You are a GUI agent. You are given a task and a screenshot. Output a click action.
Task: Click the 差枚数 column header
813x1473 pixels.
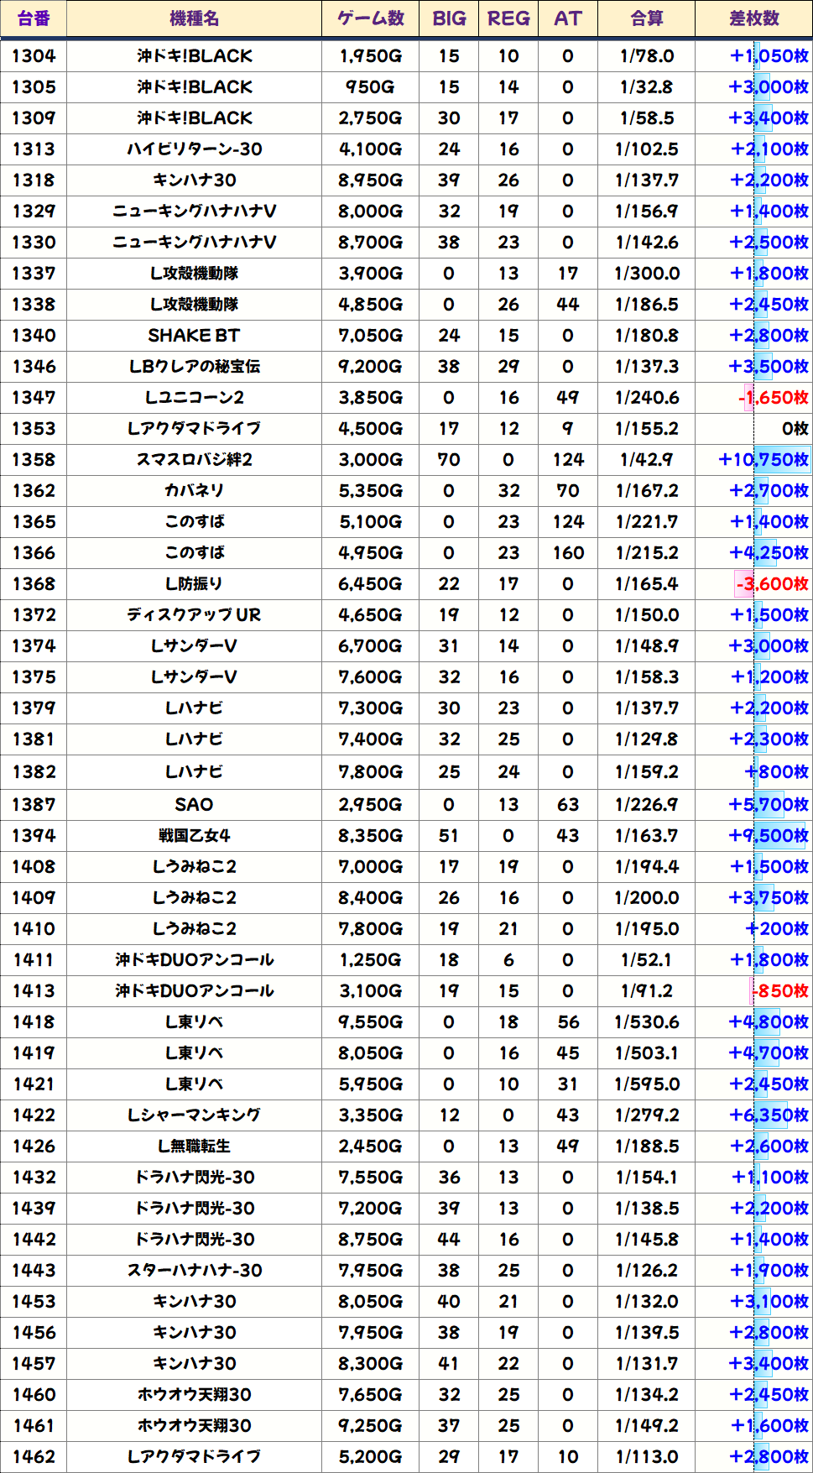tap(753, 18)
